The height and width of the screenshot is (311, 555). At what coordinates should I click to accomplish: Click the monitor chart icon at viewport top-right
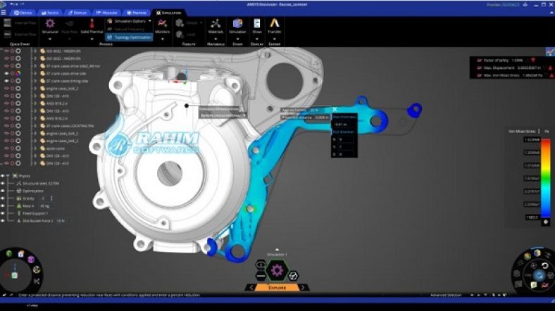point(549,52)
